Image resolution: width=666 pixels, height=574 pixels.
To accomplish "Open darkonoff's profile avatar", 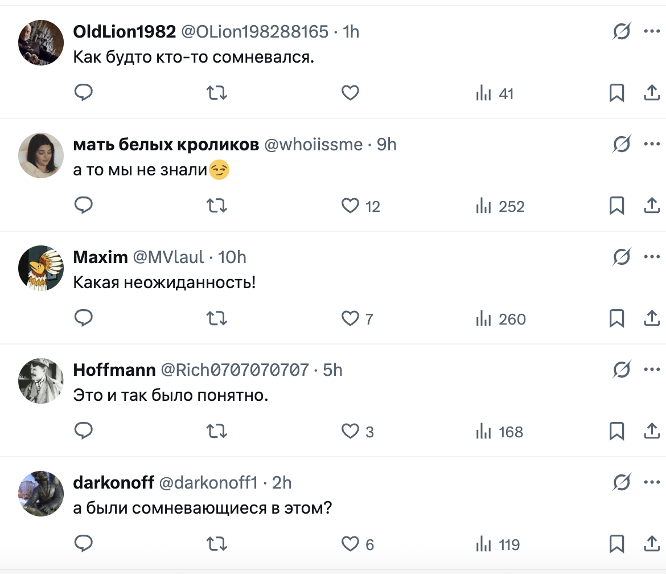I will [41, 494].
